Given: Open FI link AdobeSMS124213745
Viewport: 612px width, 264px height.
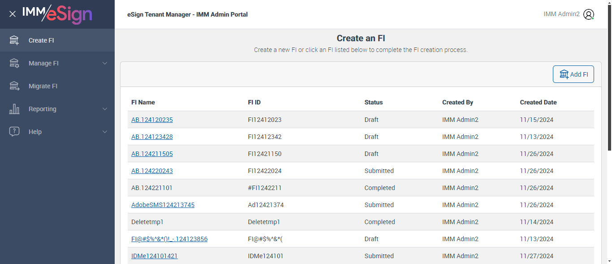Looking at the screenshot, I should 163,205.
